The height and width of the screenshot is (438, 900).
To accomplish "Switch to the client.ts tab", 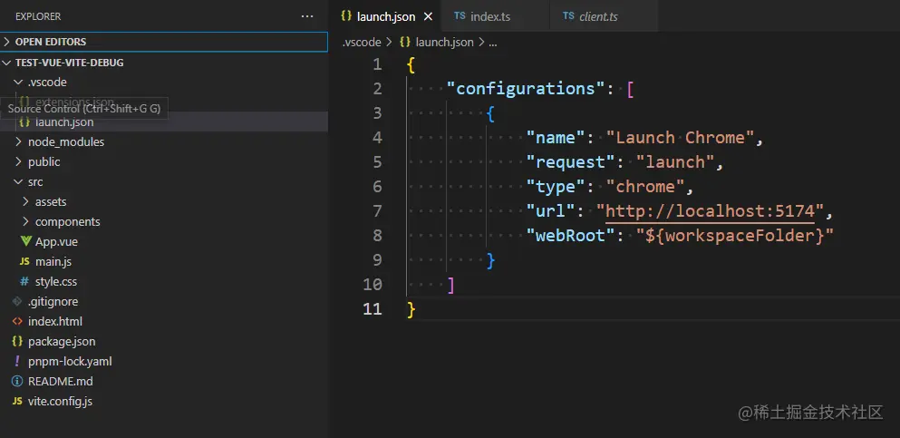I will tap(604, 16).
